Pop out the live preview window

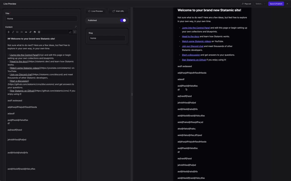pos(246,4)
